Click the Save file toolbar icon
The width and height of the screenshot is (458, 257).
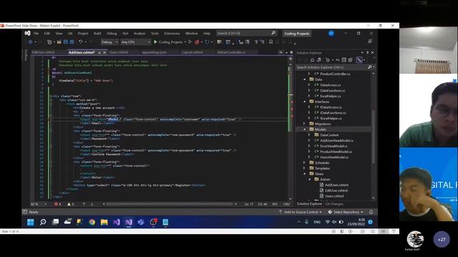[x=66, y=42]
